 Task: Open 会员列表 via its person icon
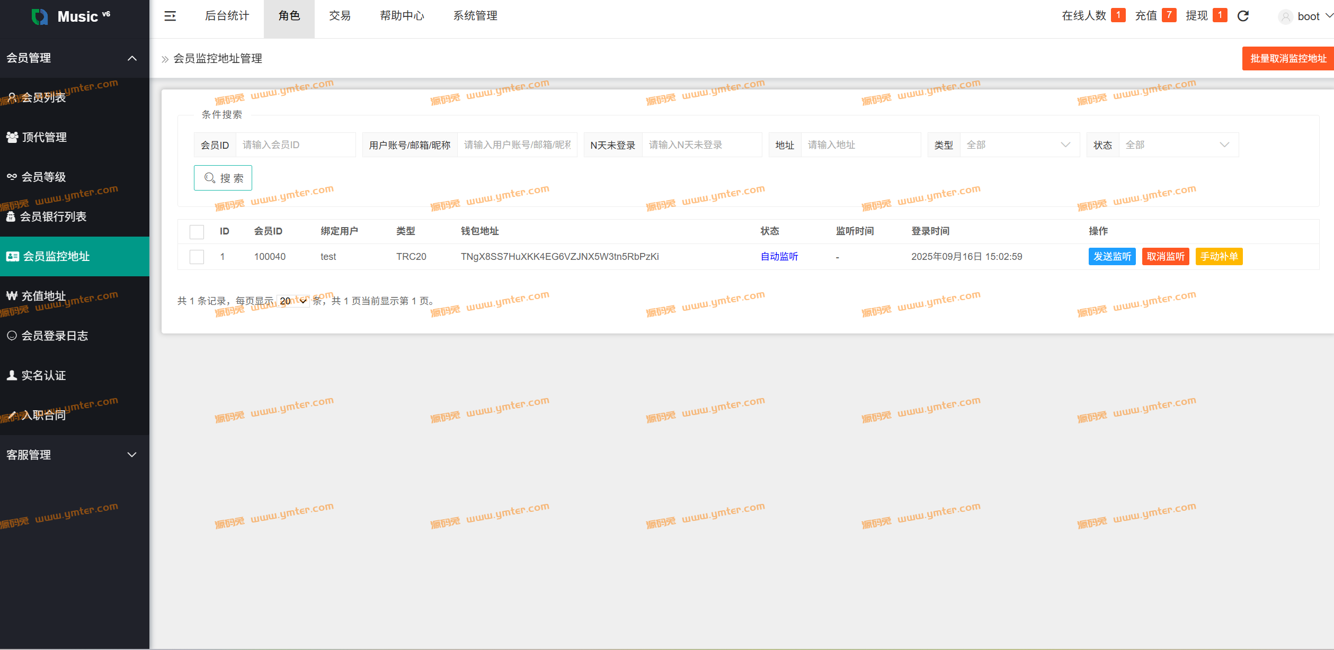click(x=12, y=97)
